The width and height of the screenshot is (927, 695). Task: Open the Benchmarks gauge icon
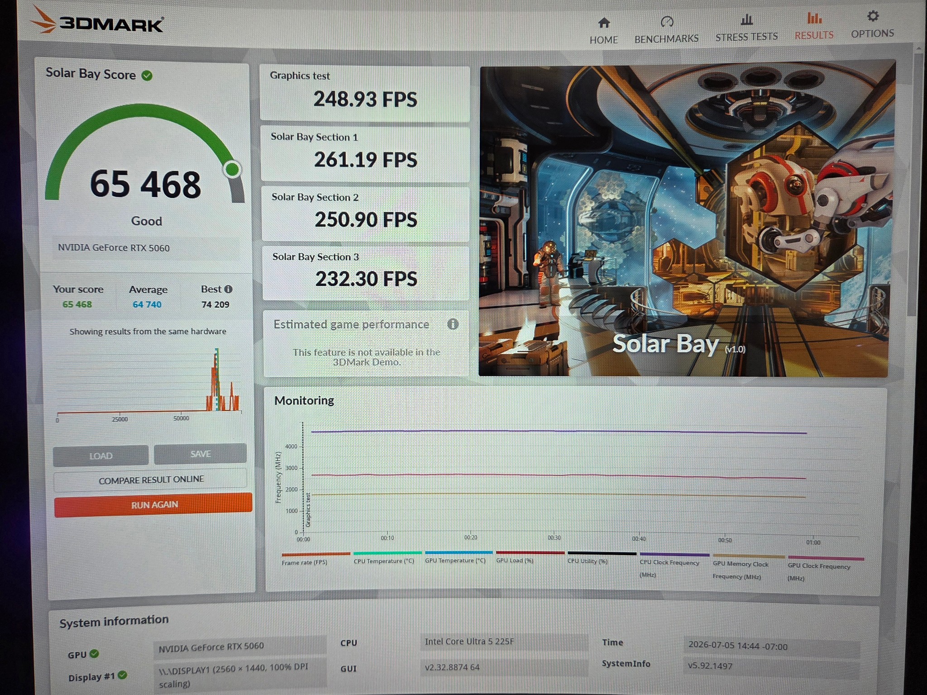click(x=667, y=22)
